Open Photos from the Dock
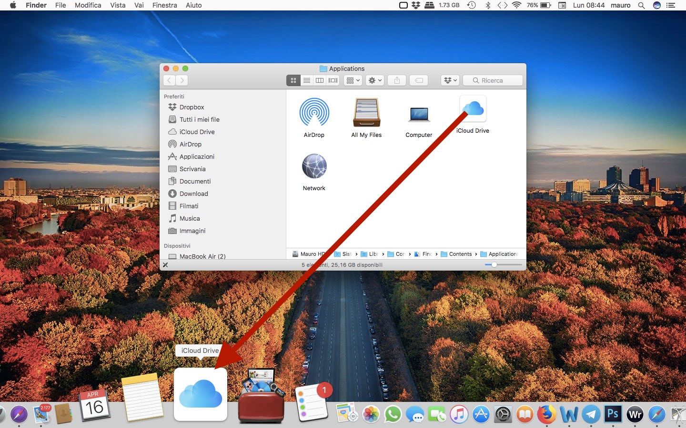Image resolution: width=686 pixels, height=428 pixels. pos(371,414)
